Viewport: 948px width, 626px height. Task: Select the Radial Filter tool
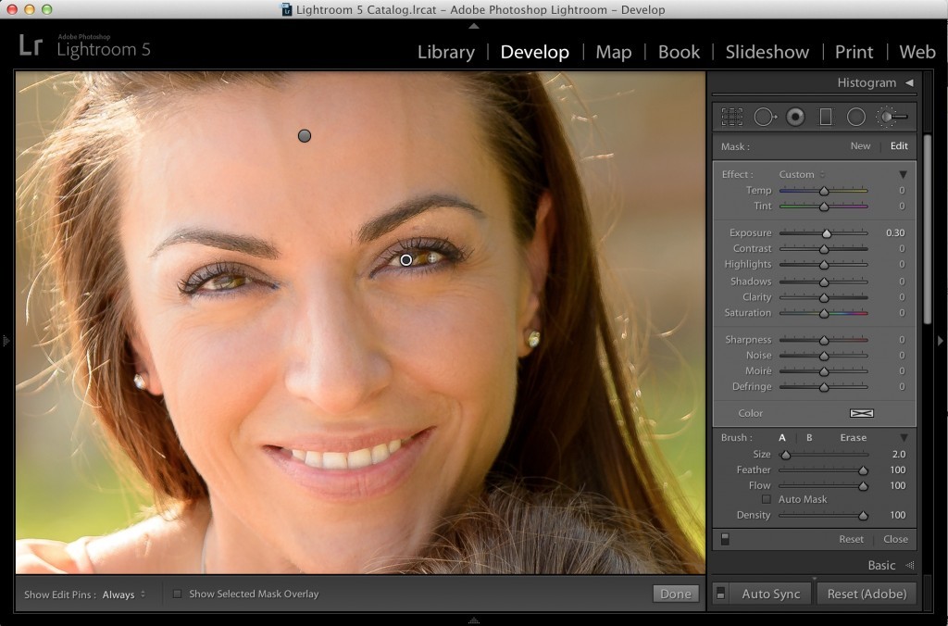(855, 117)
